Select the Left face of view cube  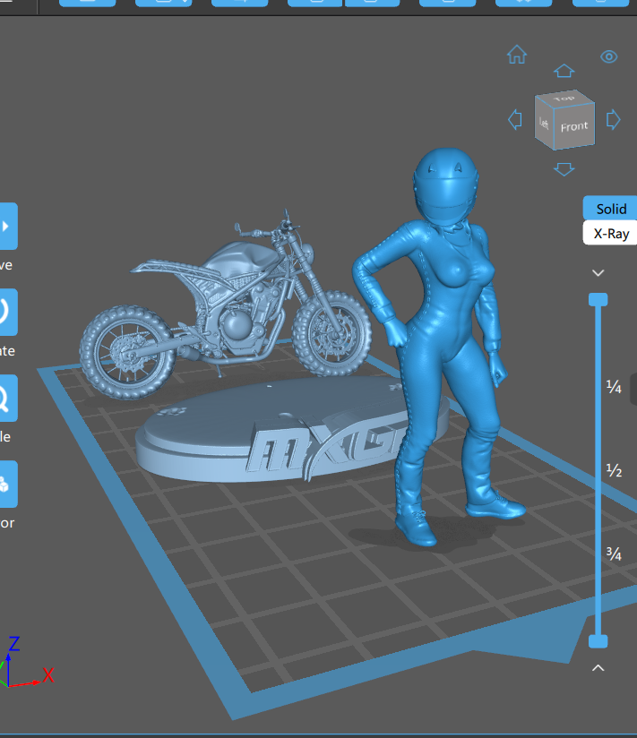coord(544,124)
